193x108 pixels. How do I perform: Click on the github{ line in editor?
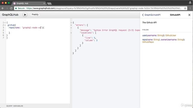point(12,25)
